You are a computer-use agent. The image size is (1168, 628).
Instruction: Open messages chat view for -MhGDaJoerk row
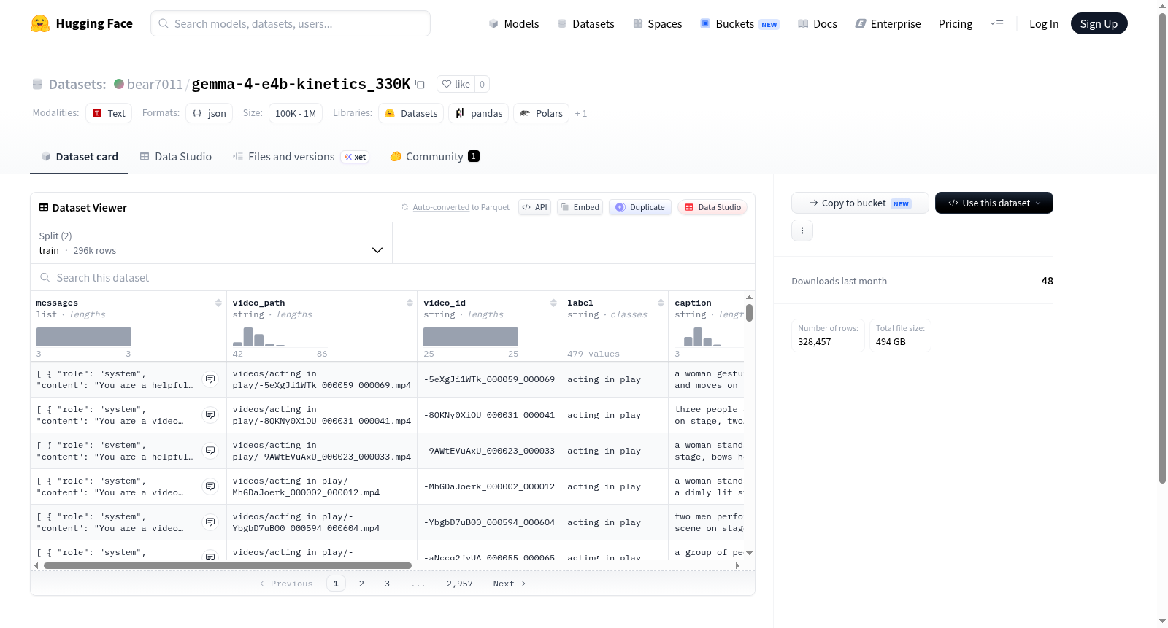(x=210, y=486)
